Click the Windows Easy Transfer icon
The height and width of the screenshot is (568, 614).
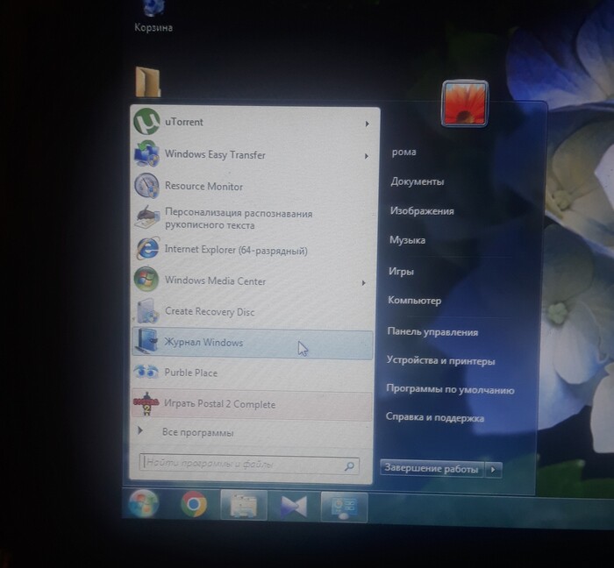(146, 154)
